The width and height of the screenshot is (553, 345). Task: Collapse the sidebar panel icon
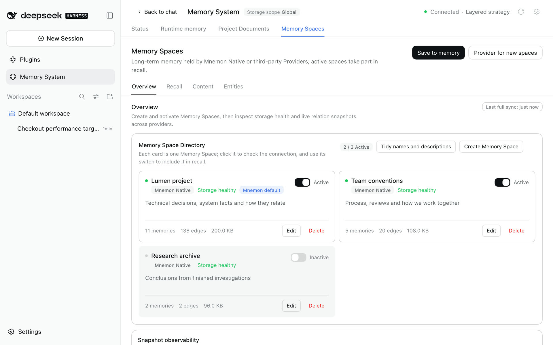point(110,16)
